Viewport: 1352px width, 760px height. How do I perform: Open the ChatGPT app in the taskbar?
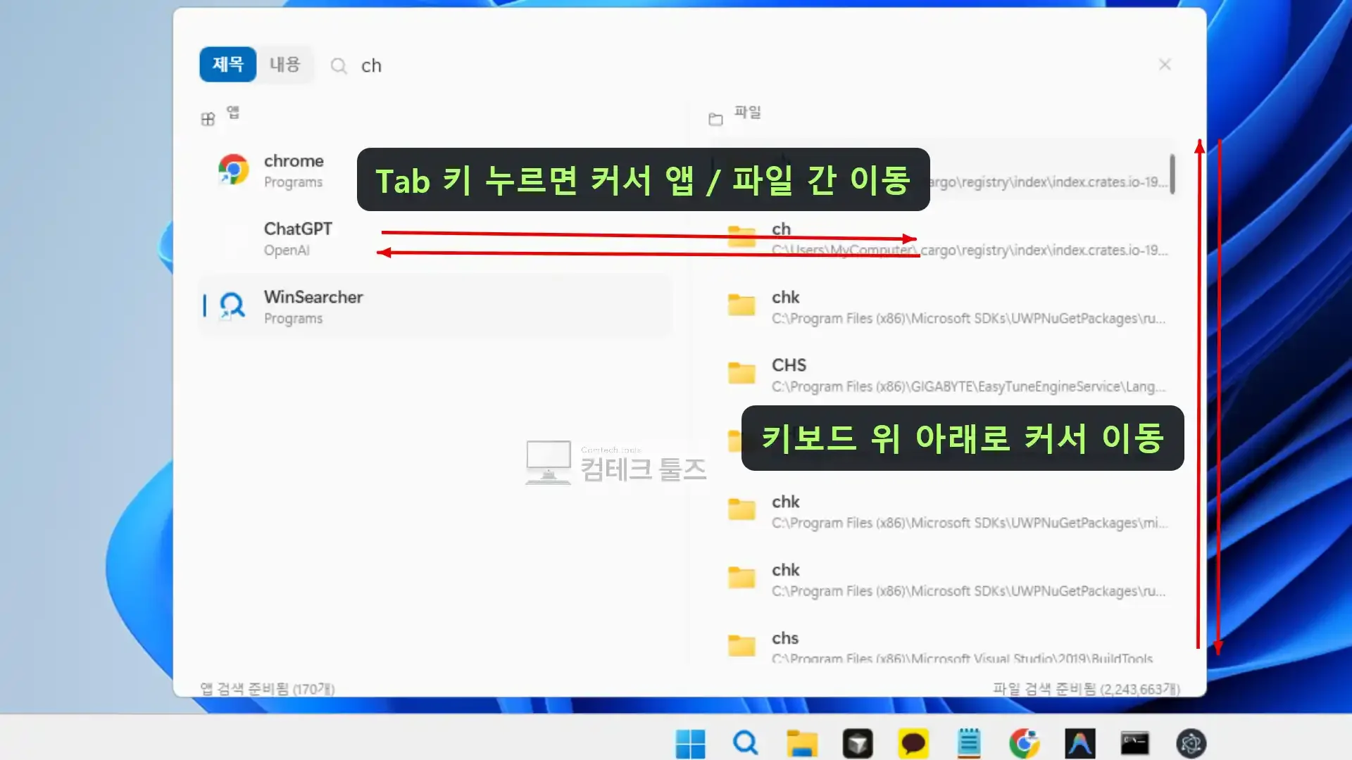[x=1191, y=743]
